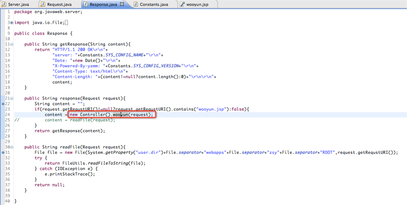This screenshot has height=205, width=407.
Task: Toggle the breakpoint marker on line 22
Action: pyautogui.click(x=3, y=104)
